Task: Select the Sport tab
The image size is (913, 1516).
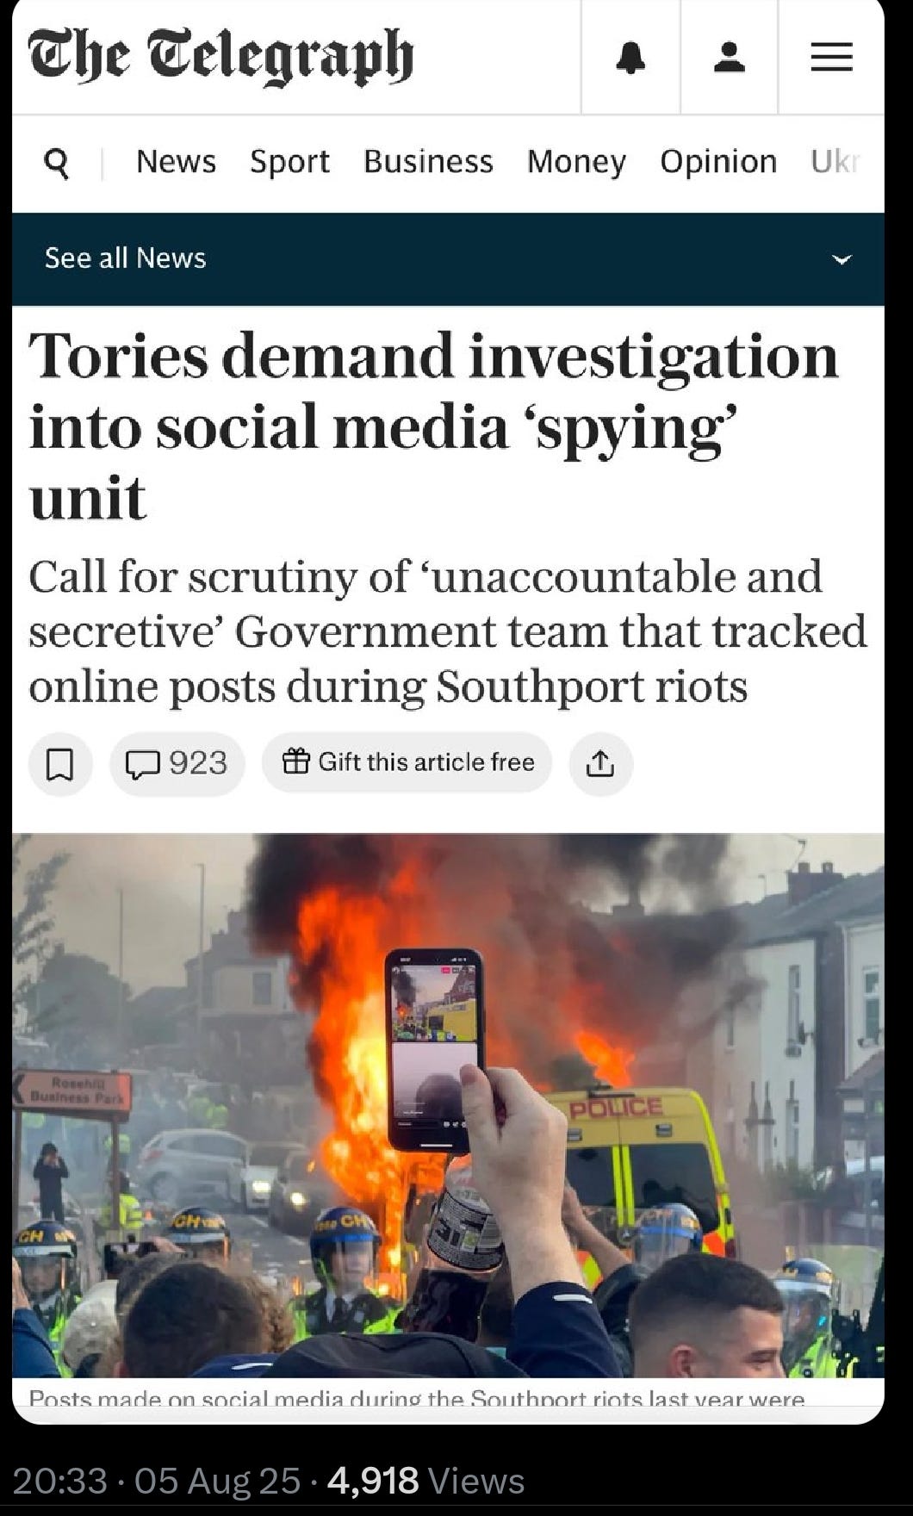Action: [289, 161]
